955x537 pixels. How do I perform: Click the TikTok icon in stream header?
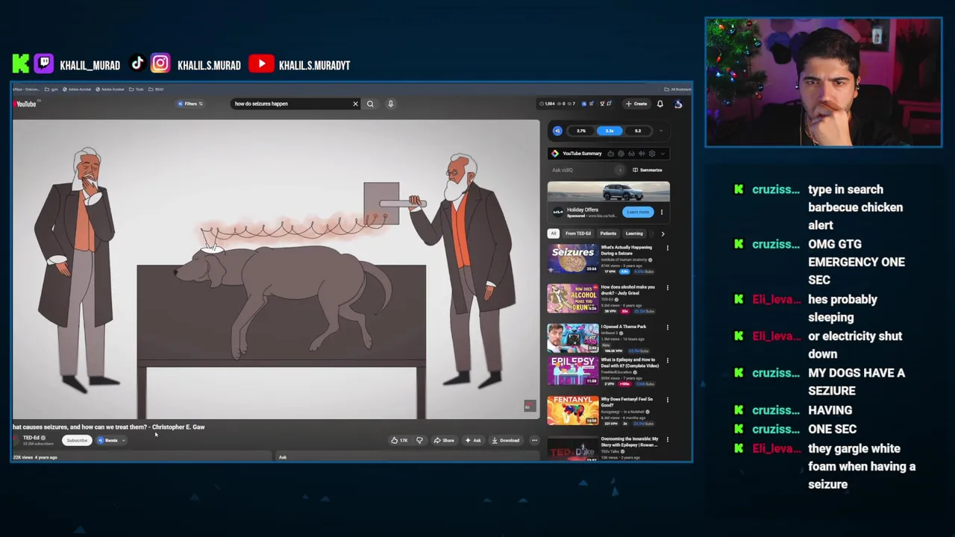pos(137,64)
